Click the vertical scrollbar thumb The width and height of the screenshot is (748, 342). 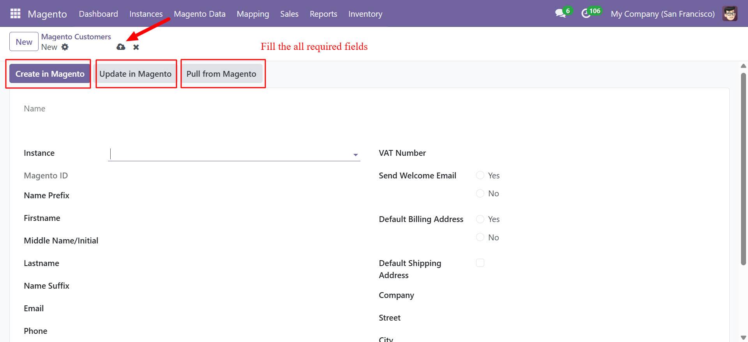click(743, 169)
